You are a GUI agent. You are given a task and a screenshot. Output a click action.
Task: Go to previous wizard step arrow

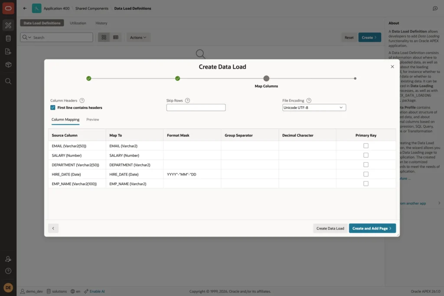[x=53, y=228]
